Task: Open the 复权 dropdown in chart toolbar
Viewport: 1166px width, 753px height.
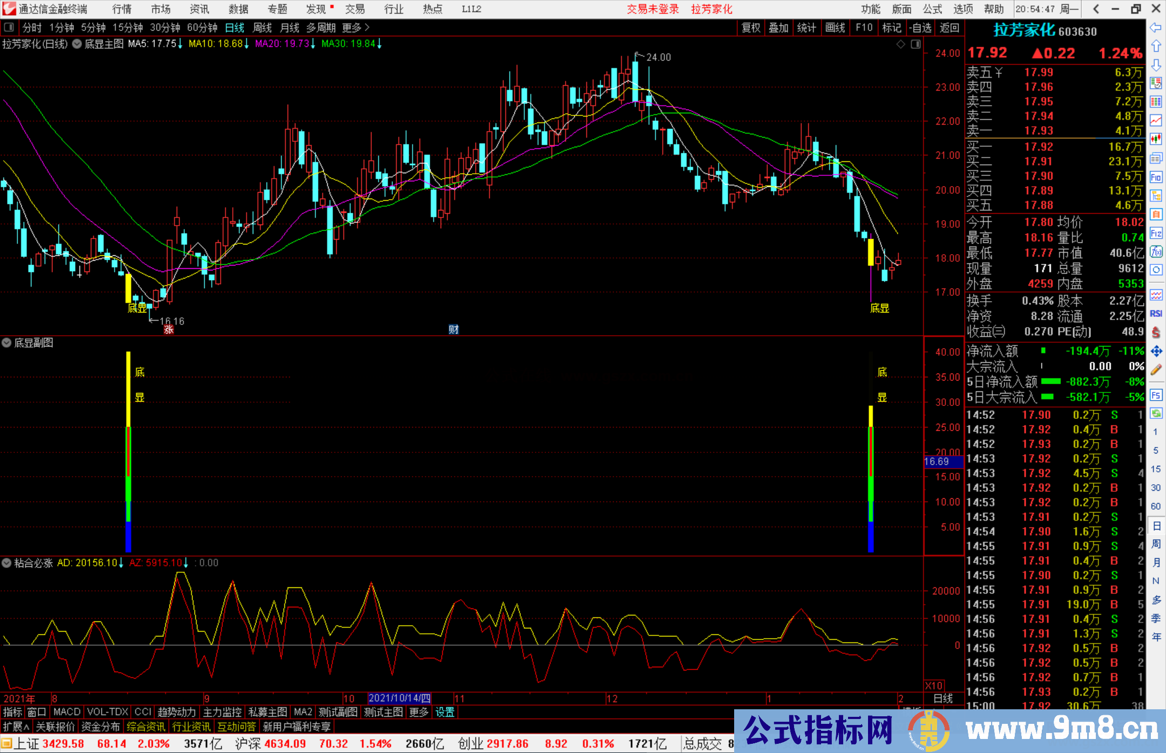Action: pos(751,28)
